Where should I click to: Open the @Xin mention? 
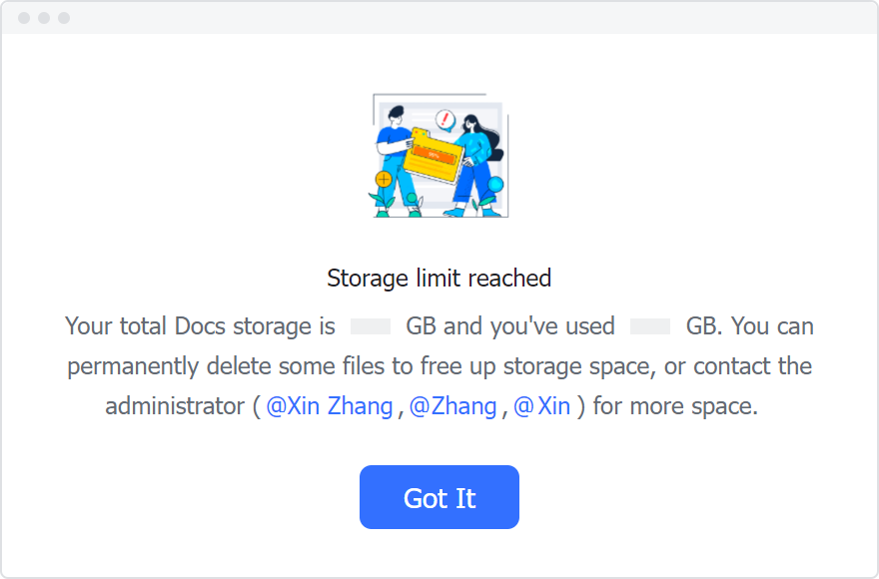543,406
